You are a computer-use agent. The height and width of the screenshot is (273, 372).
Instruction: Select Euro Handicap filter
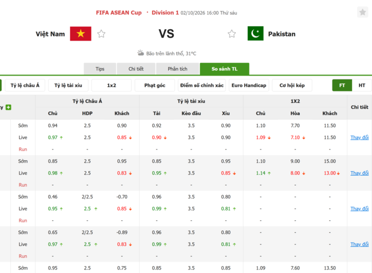pyautogui.click(x=249, y=85)
